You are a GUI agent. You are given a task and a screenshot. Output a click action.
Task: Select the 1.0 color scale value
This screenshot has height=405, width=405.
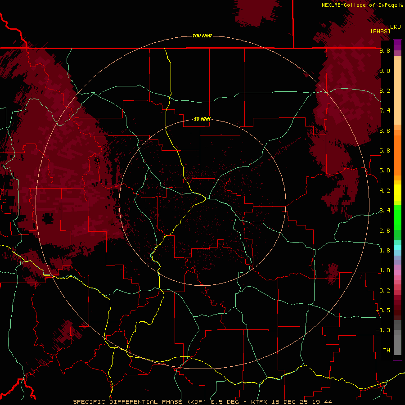point(385,270)
